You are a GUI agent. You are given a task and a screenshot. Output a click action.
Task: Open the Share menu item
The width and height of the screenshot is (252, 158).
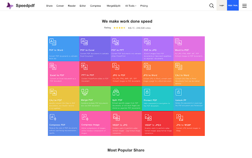[49, 6]
